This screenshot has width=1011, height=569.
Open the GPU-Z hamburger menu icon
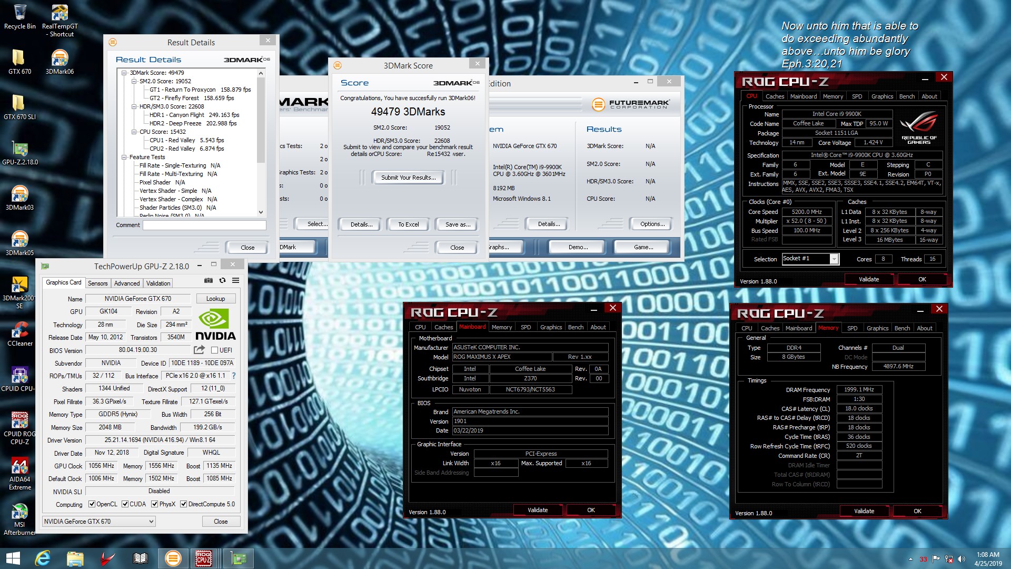(x=236, y=280)
